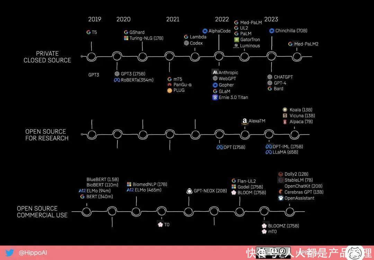
Task: Click the Microsoft logo next to Godel (175B)
Action: point(234,187)
